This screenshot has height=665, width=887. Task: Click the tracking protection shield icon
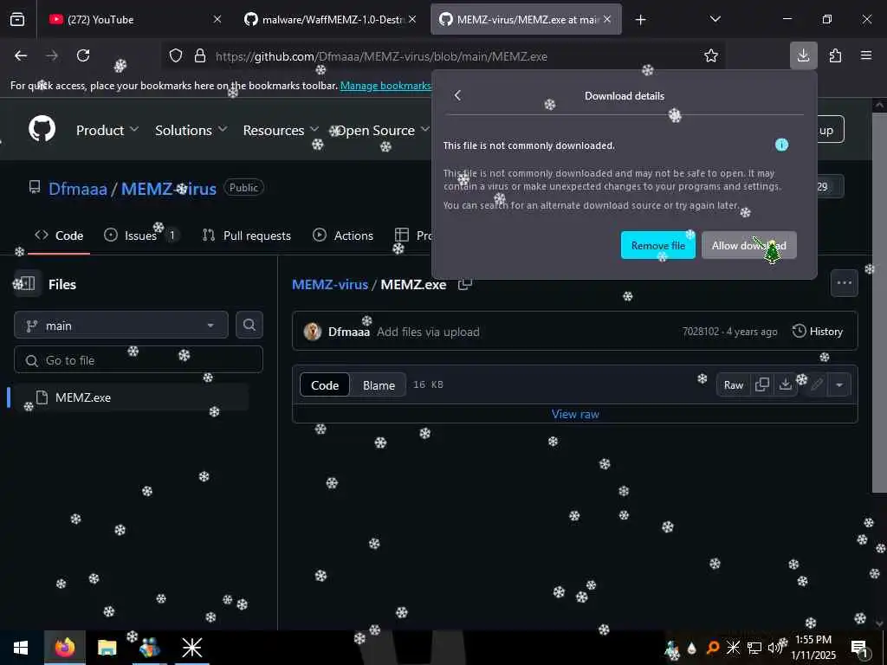coord(176,56)
